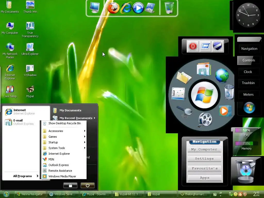The image size is (264, 198).
Task: Open the Thumb Win desktop shortcut
Action: pos(30,7)
